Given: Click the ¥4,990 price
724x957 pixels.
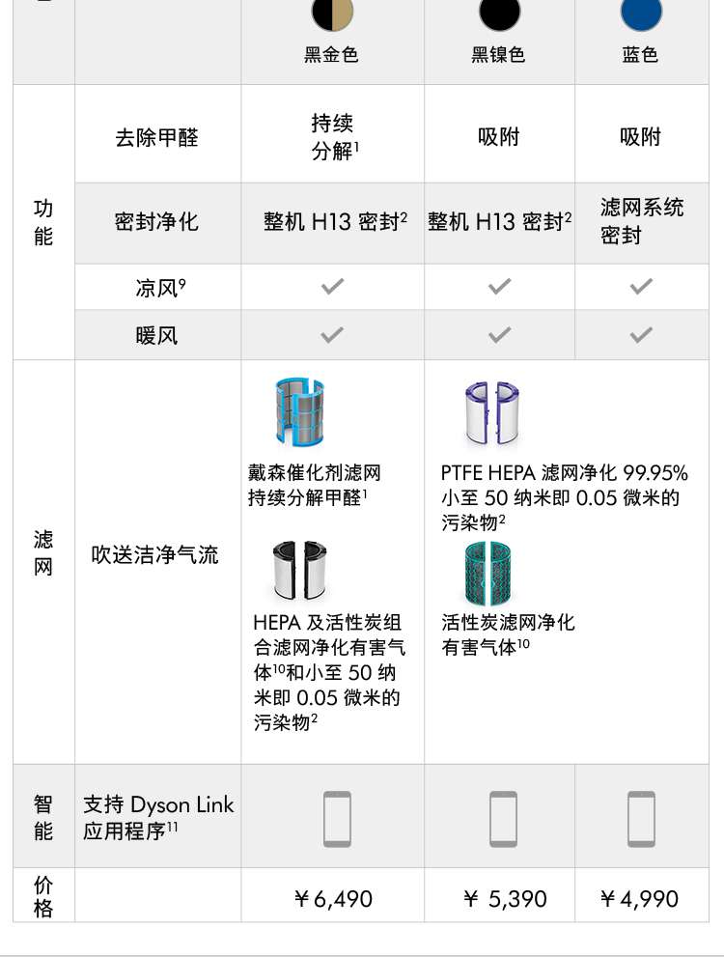Looking at the screenshot, I should coord(640,899).
